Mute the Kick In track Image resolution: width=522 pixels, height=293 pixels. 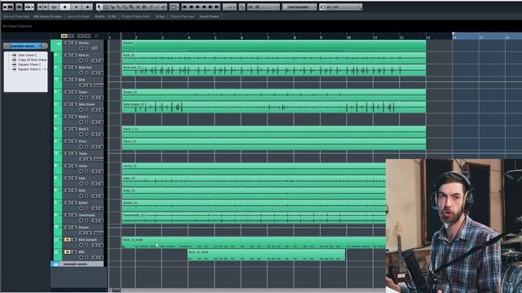(67, 55)
